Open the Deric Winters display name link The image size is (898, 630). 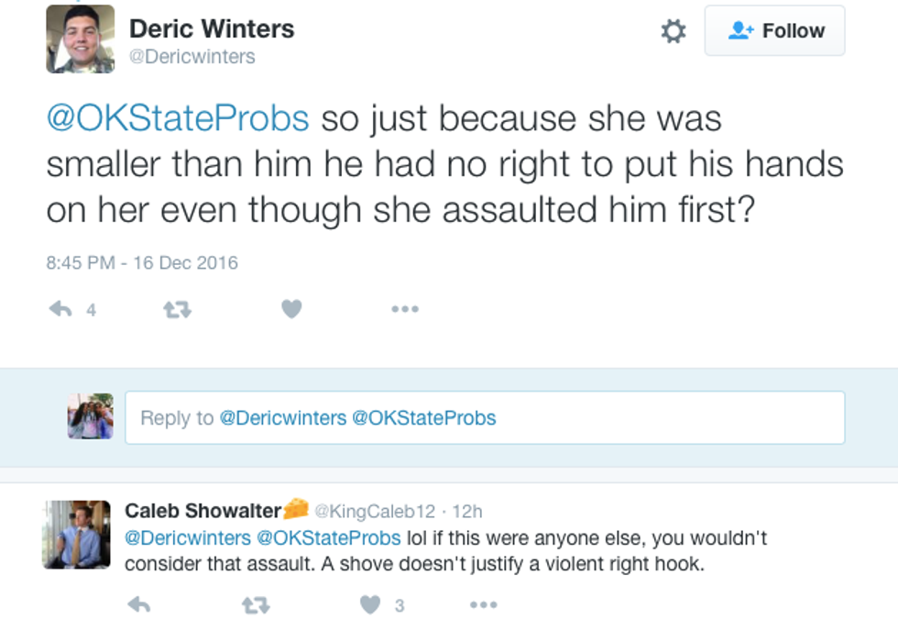point(212,28)
